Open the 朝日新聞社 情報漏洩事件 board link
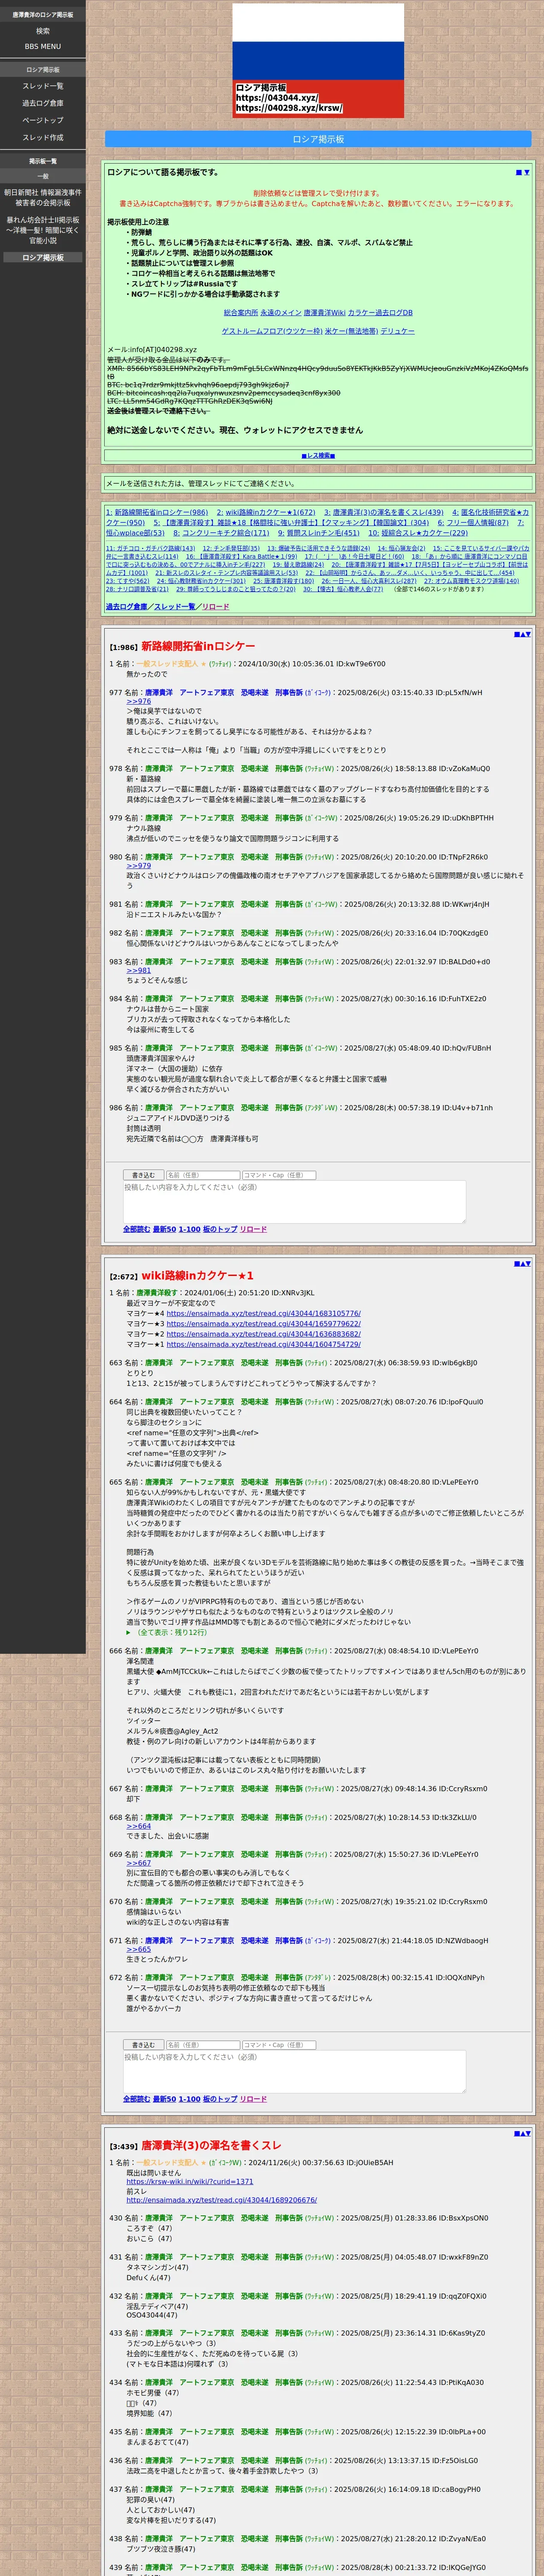This screenshot has height=2576, width=544. click(43, 197)
